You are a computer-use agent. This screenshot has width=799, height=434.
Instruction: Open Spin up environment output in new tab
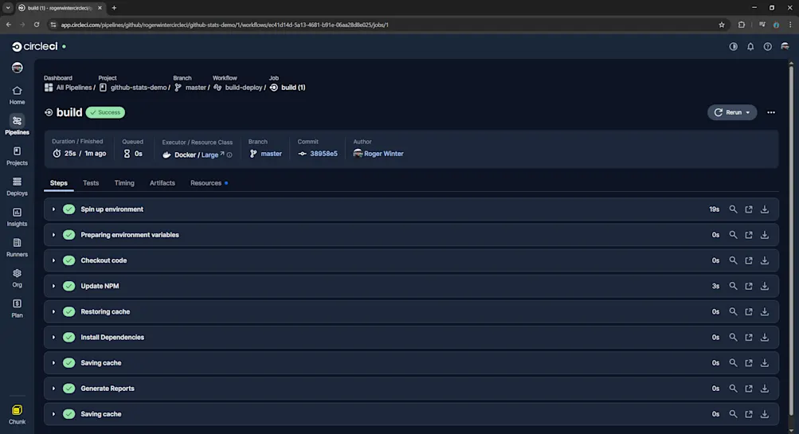click(749, 209)
